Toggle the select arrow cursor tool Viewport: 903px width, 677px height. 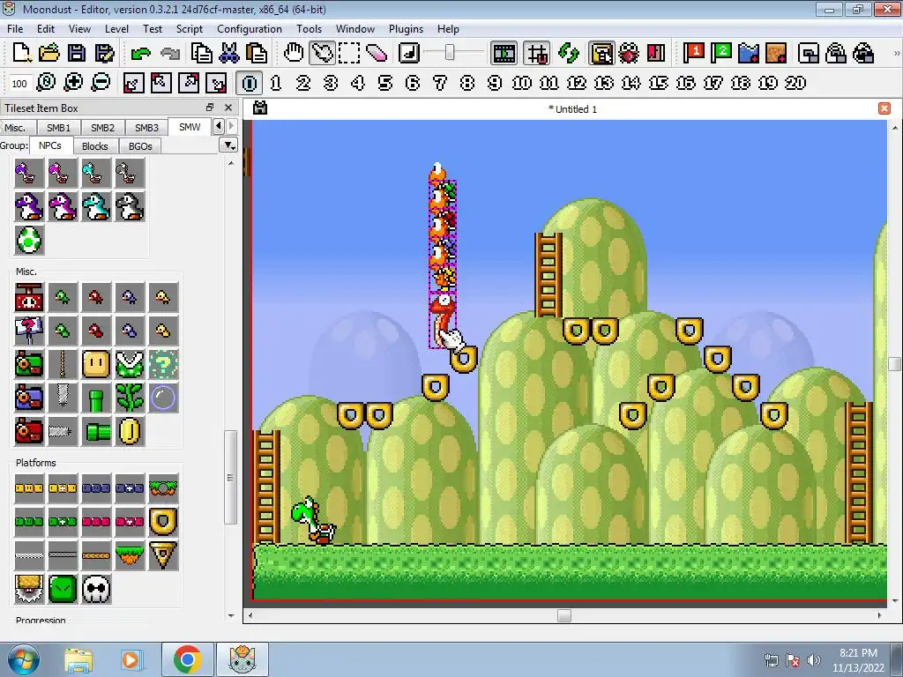pyautogui.click(x=321, y=53)
